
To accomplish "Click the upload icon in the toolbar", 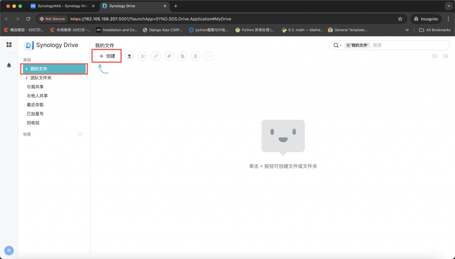I will point(129,56).
